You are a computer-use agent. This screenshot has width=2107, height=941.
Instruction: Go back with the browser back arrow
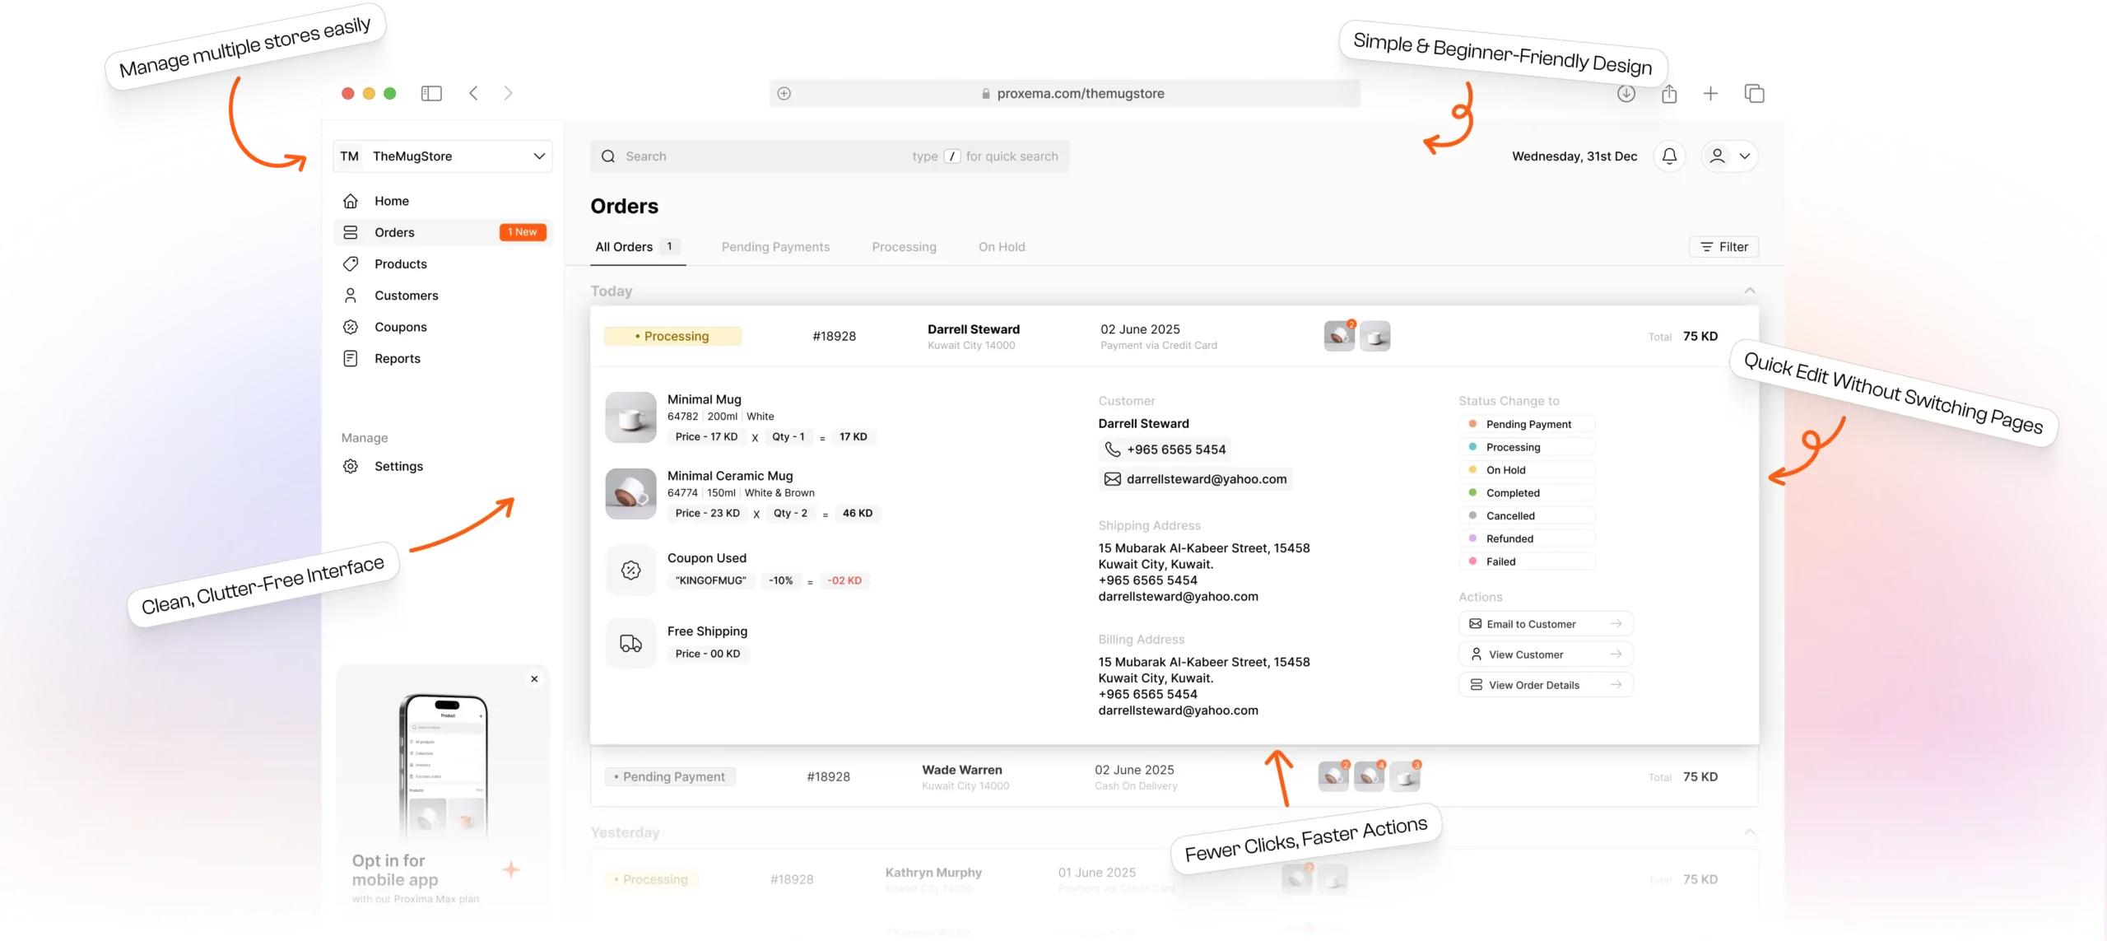[473, 94]
